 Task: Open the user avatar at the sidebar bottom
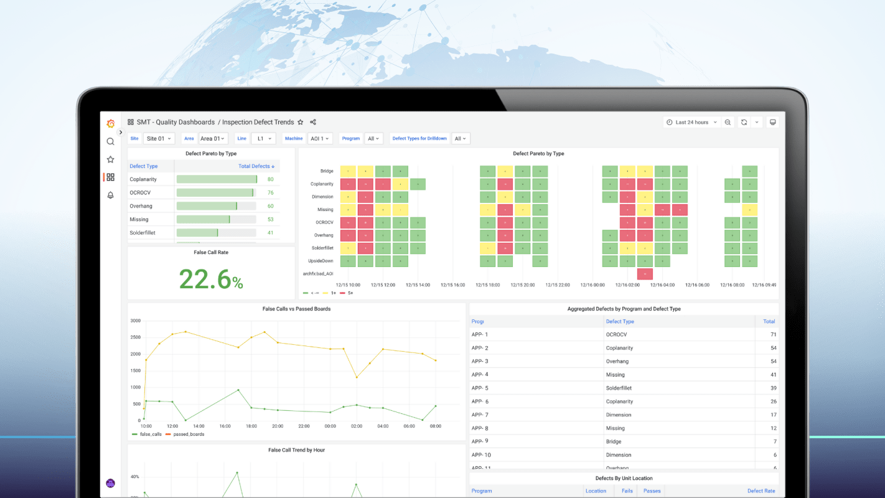[x=111, y=483]
